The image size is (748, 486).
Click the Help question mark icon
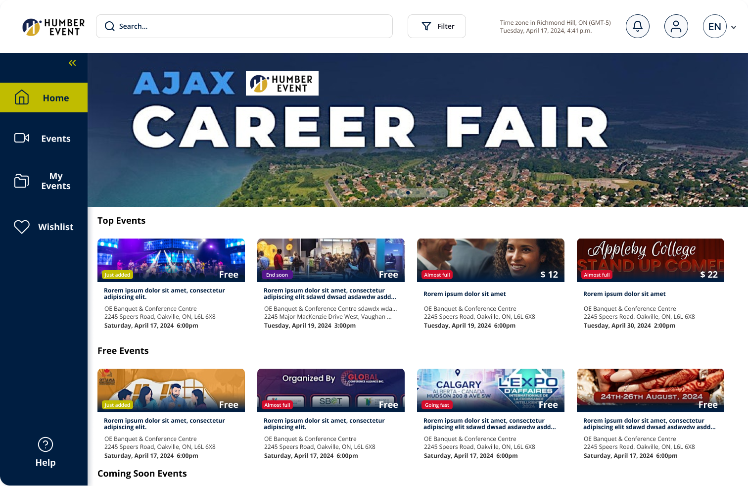[46, 444]
